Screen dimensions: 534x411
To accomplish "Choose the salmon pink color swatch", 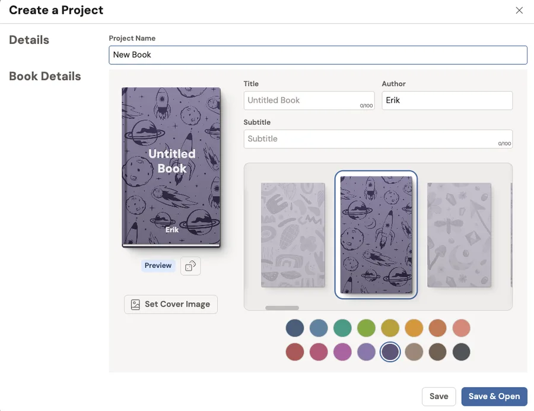I will 462,328.
